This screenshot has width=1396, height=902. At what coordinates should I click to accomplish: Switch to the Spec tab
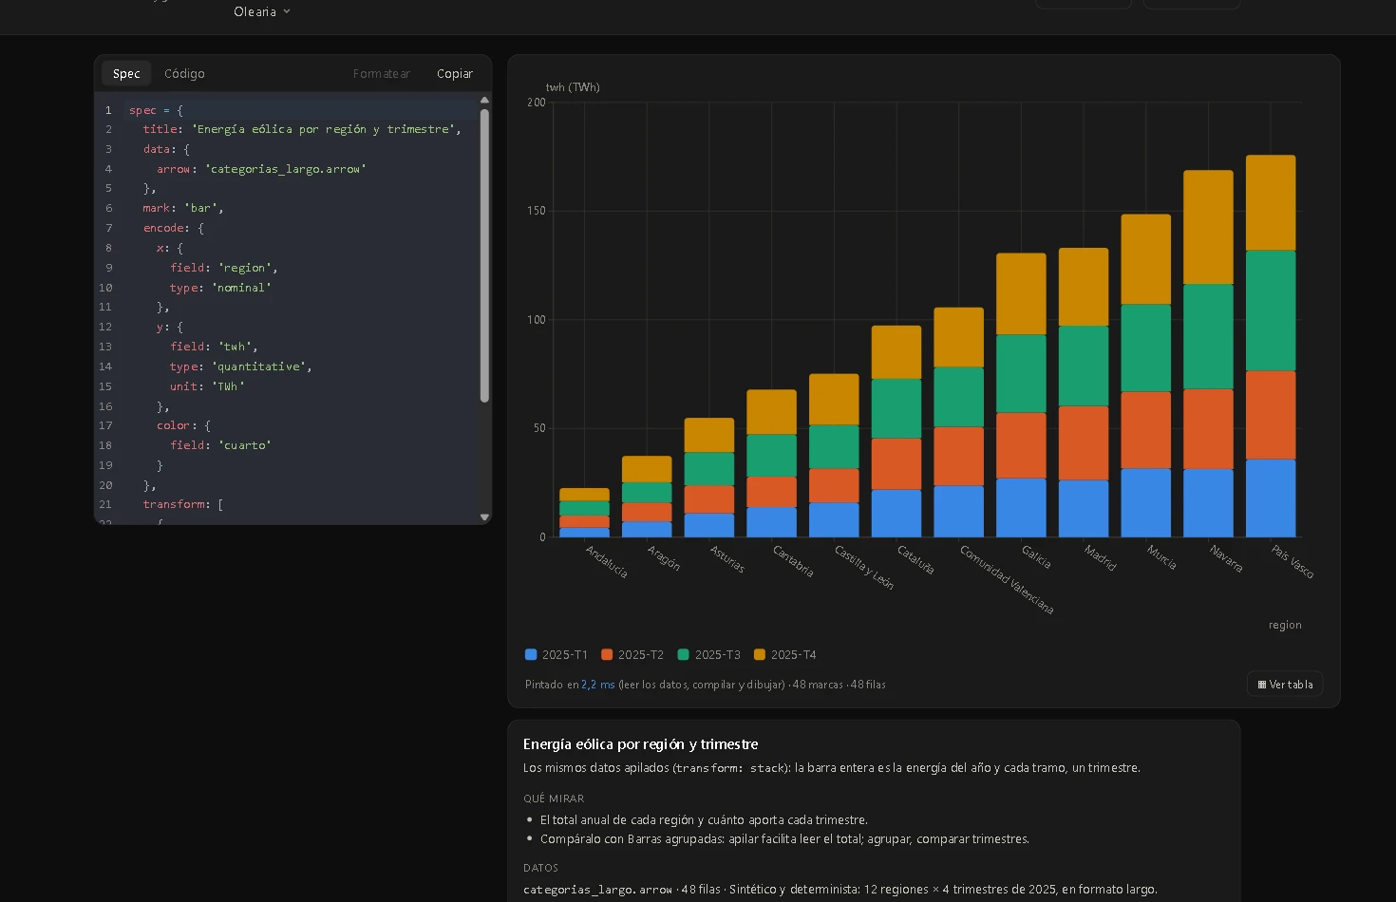(126, 74)
